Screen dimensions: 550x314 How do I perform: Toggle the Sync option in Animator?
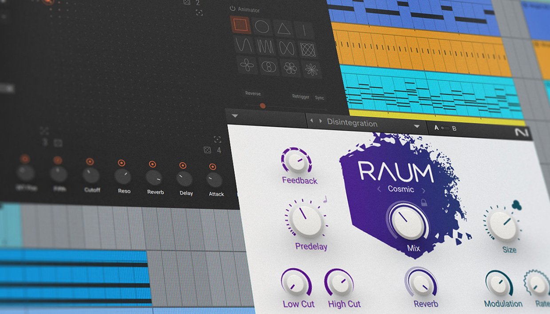pyautogui.click(x=319, y=98)
